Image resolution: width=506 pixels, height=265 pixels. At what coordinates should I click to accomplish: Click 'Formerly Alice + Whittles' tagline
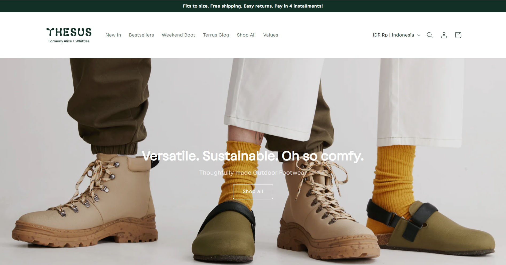click(x=69, y=41)
